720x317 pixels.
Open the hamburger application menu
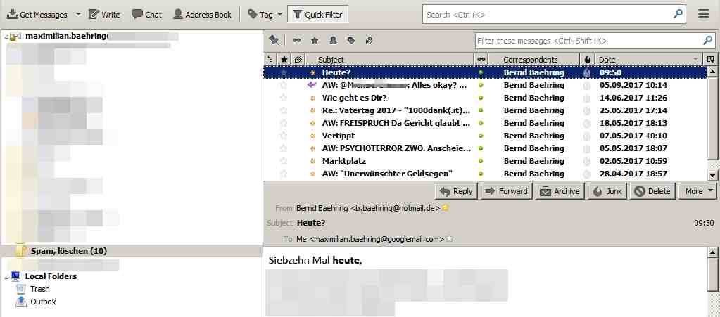point(704,14)
